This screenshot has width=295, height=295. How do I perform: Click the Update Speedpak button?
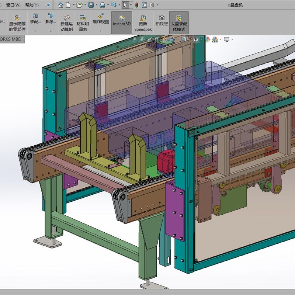(x=142, y=23)
